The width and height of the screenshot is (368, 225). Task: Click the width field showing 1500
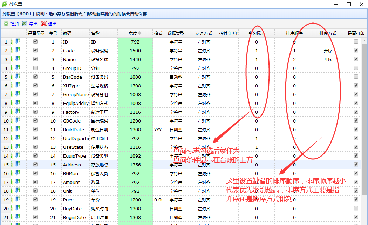click(135, 51)
